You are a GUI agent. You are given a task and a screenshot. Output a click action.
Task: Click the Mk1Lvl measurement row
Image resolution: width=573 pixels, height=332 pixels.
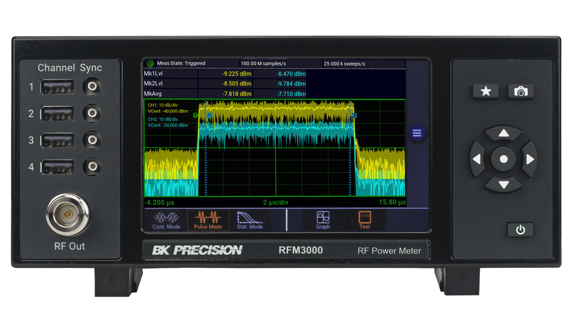click(170, 74)
